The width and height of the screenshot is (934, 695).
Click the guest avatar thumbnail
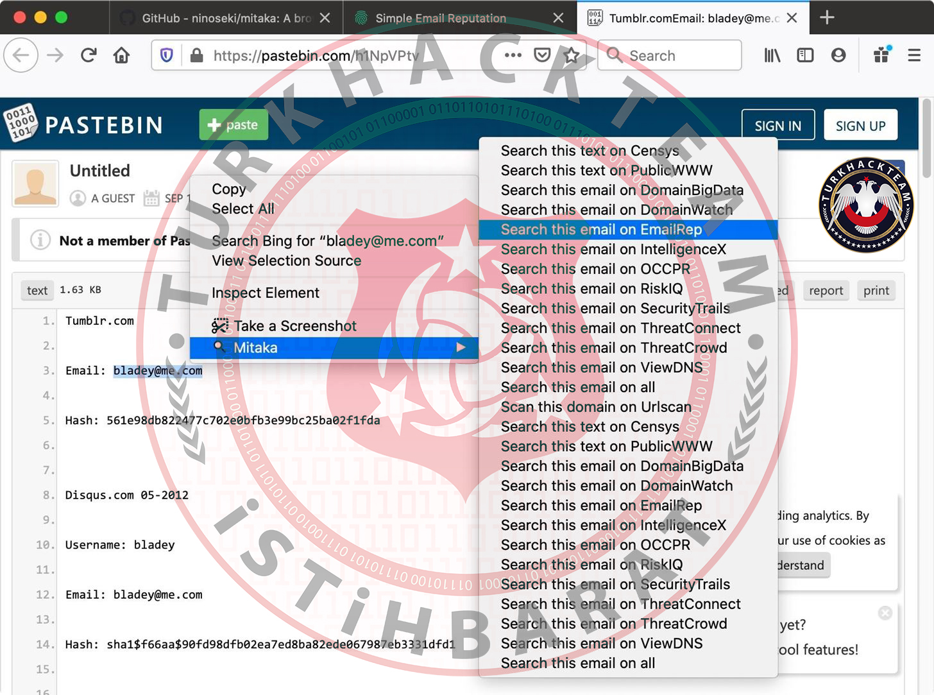point(35,183)
